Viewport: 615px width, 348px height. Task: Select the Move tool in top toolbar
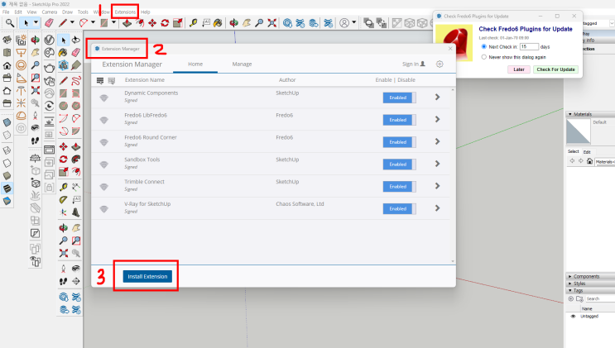pos(152,23)
